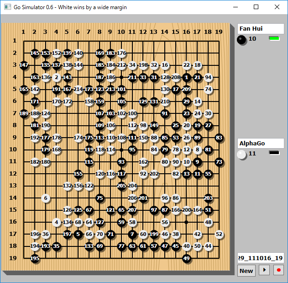Click white stone numbered 176
The image size is (288, 283).
[121, 53]
